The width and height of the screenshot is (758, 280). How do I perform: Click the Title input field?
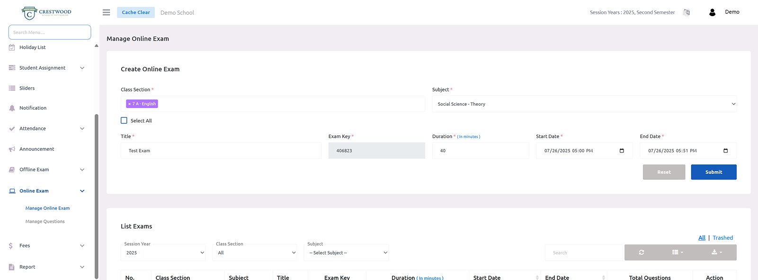tap(221, 151)
